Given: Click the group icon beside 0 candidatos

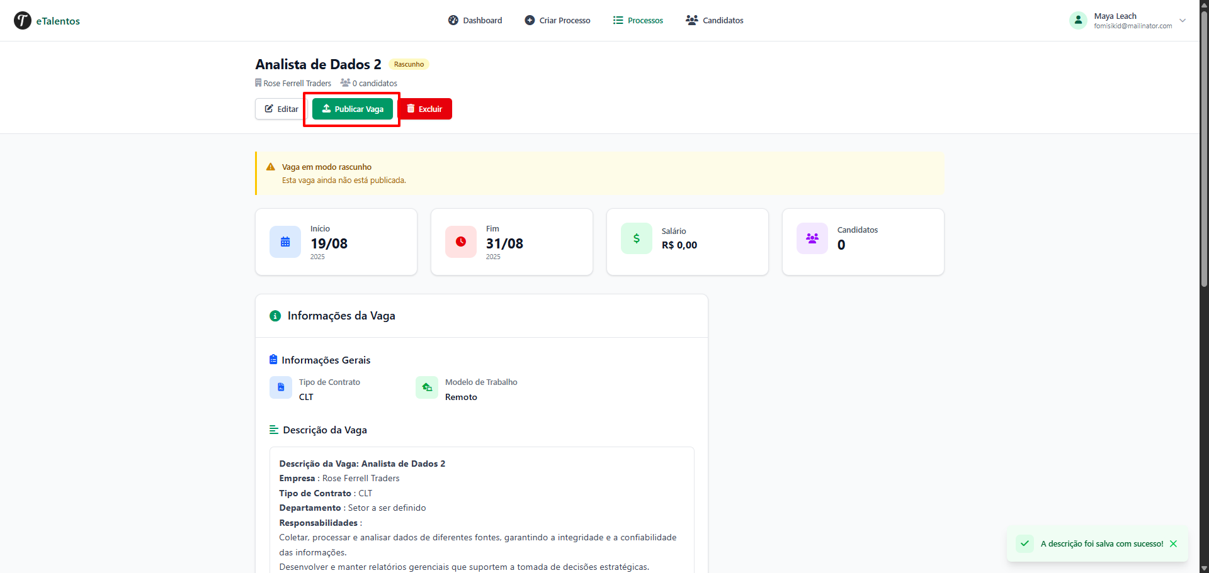Looking at the screenshot, I should pyautogui.click(x=345, y=83).
